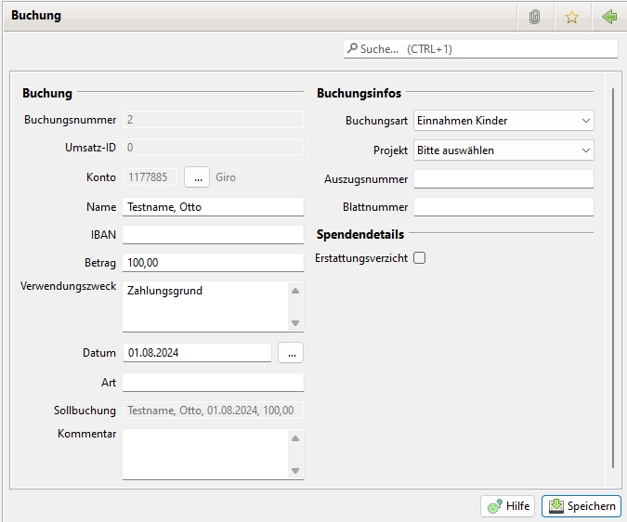Screen dimensions: 627x522
Task: Click the magnifier icon in search box
Action: coord(352,49)
